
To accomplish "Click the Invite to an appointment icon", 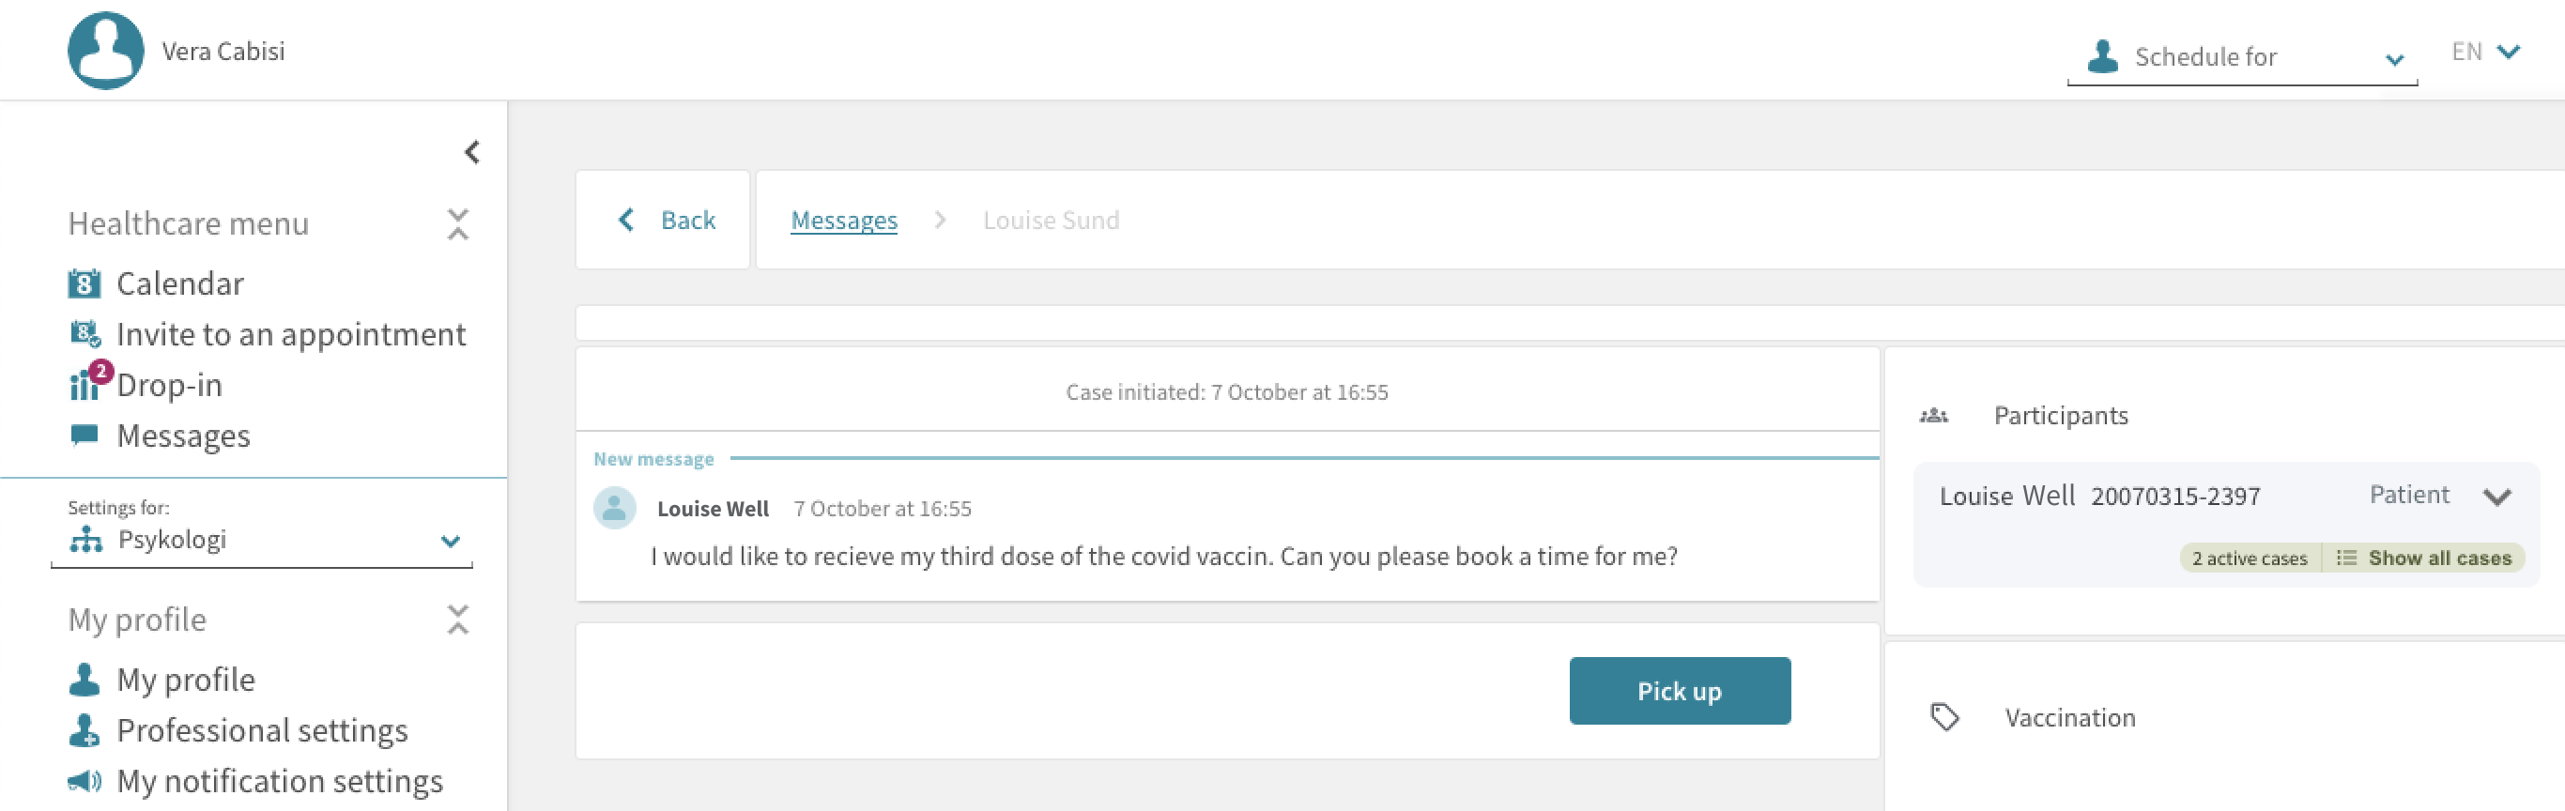I will (x=84, y=334).
